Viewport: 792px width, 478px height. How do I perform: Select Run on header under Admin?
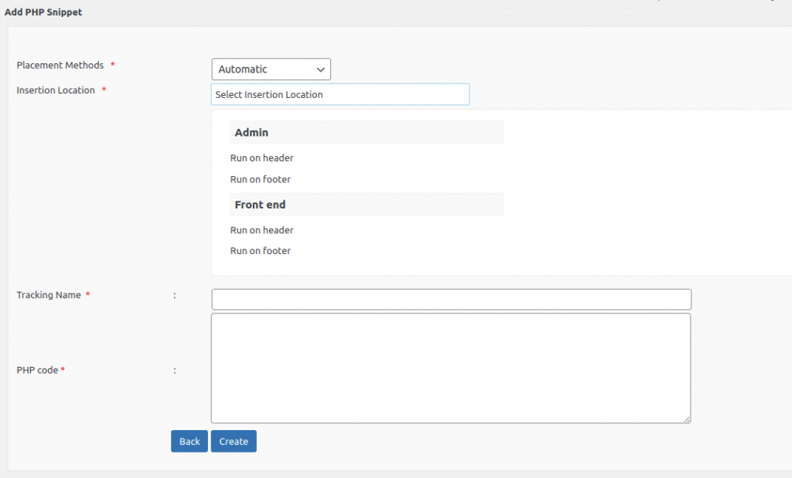(x=261, y=158)
